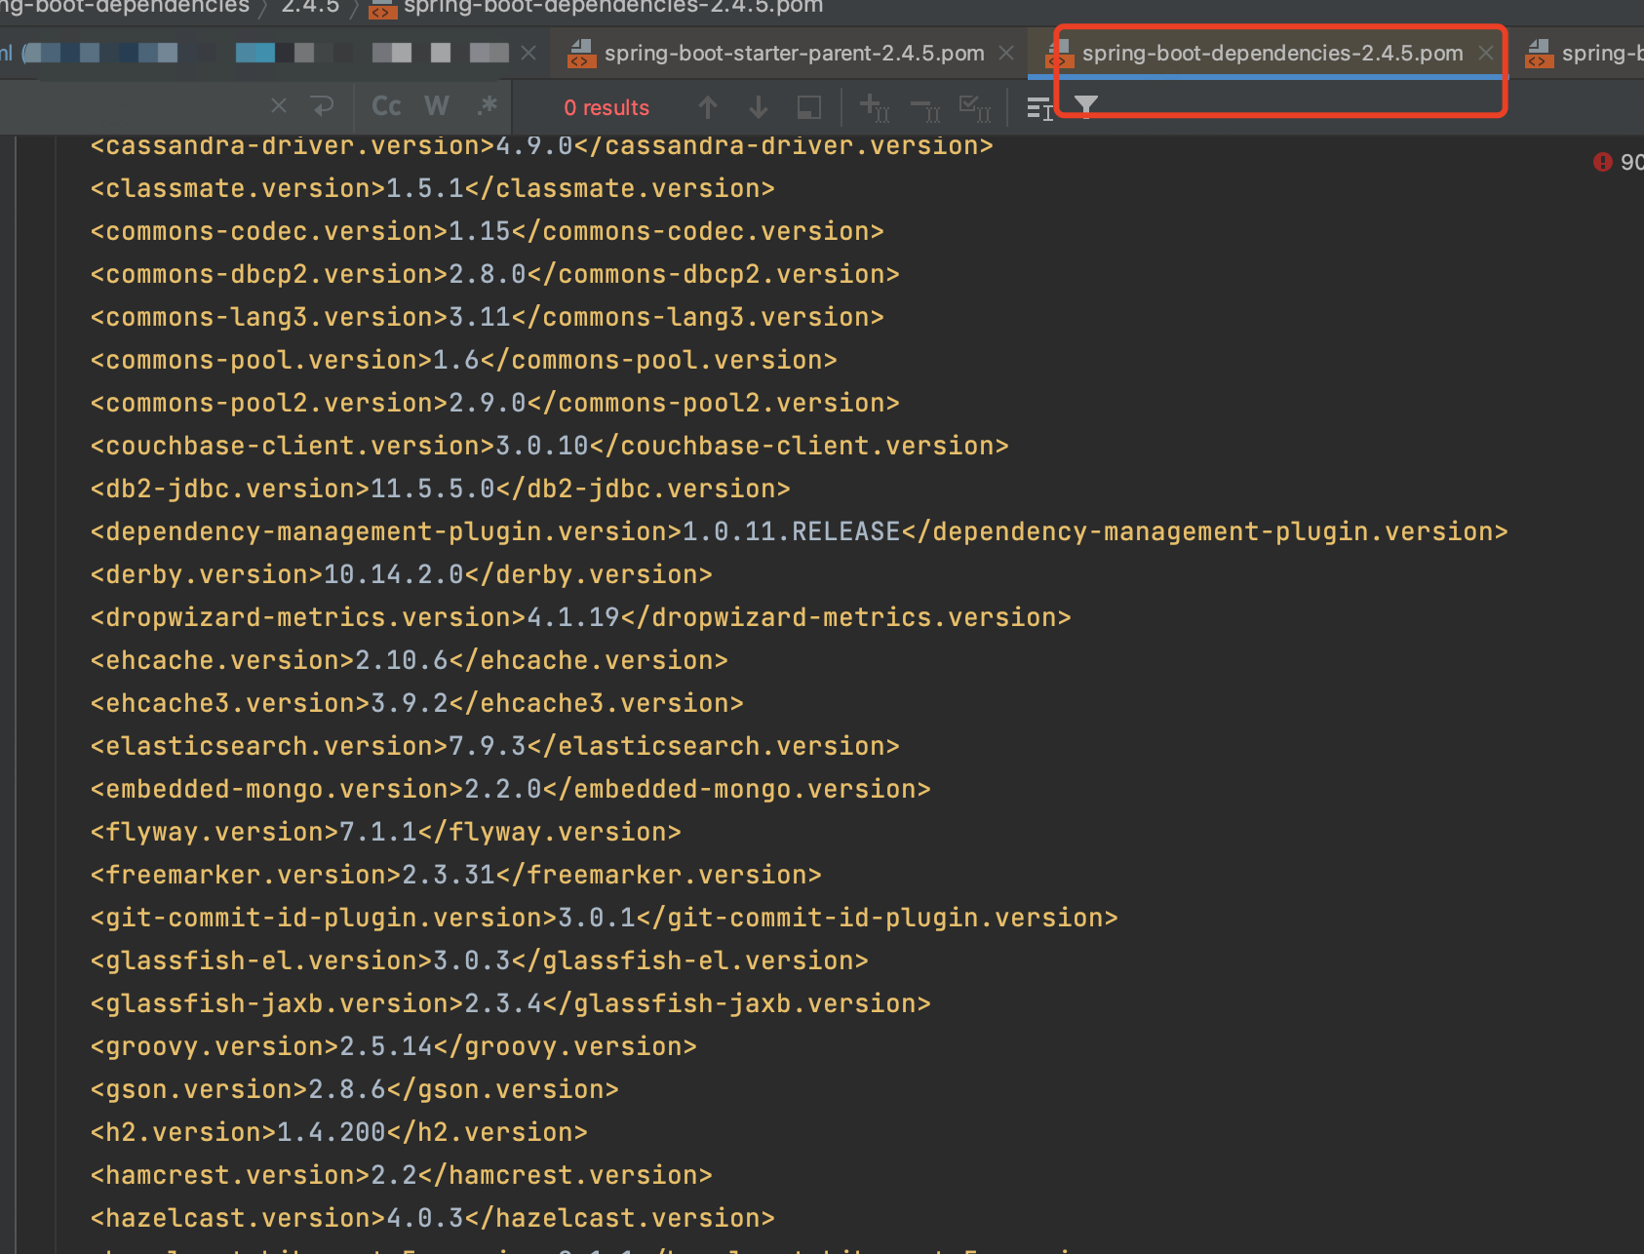Switch to spring-boot-starter-parent-2.4.5.pom tab

[794, 54]
